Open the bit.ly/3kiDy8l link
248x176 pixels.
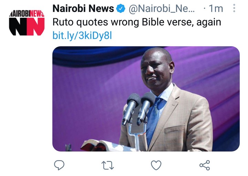[82, 35]
